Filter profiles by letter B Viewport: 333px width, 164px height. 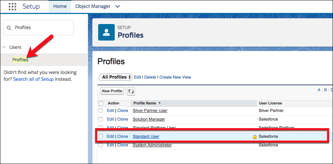[x=325, y=90]
